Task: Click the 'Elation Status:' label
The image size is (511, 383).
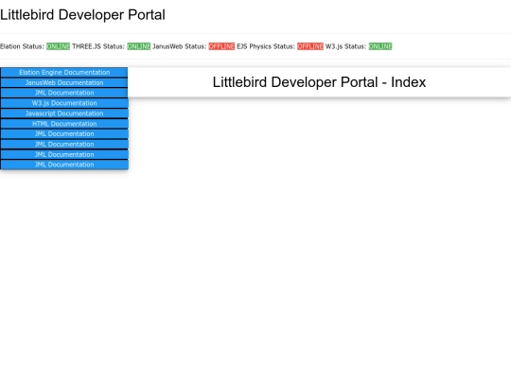Action: tap(22, 46)
